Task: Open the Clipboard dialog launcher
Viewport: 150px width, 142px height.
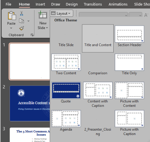Action: click(x=32, y=35)
